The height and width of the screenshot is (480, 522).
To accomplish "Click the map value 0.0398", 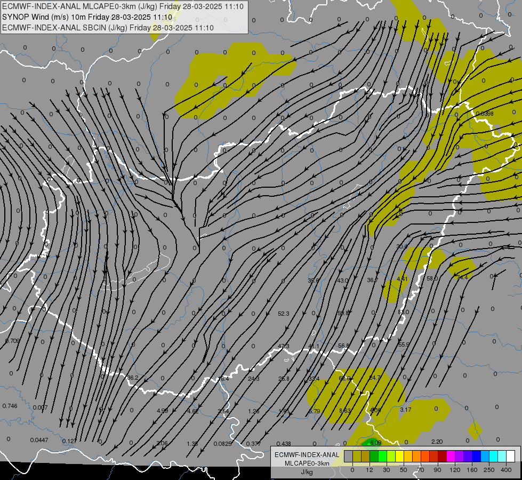I will click(485, 114).
